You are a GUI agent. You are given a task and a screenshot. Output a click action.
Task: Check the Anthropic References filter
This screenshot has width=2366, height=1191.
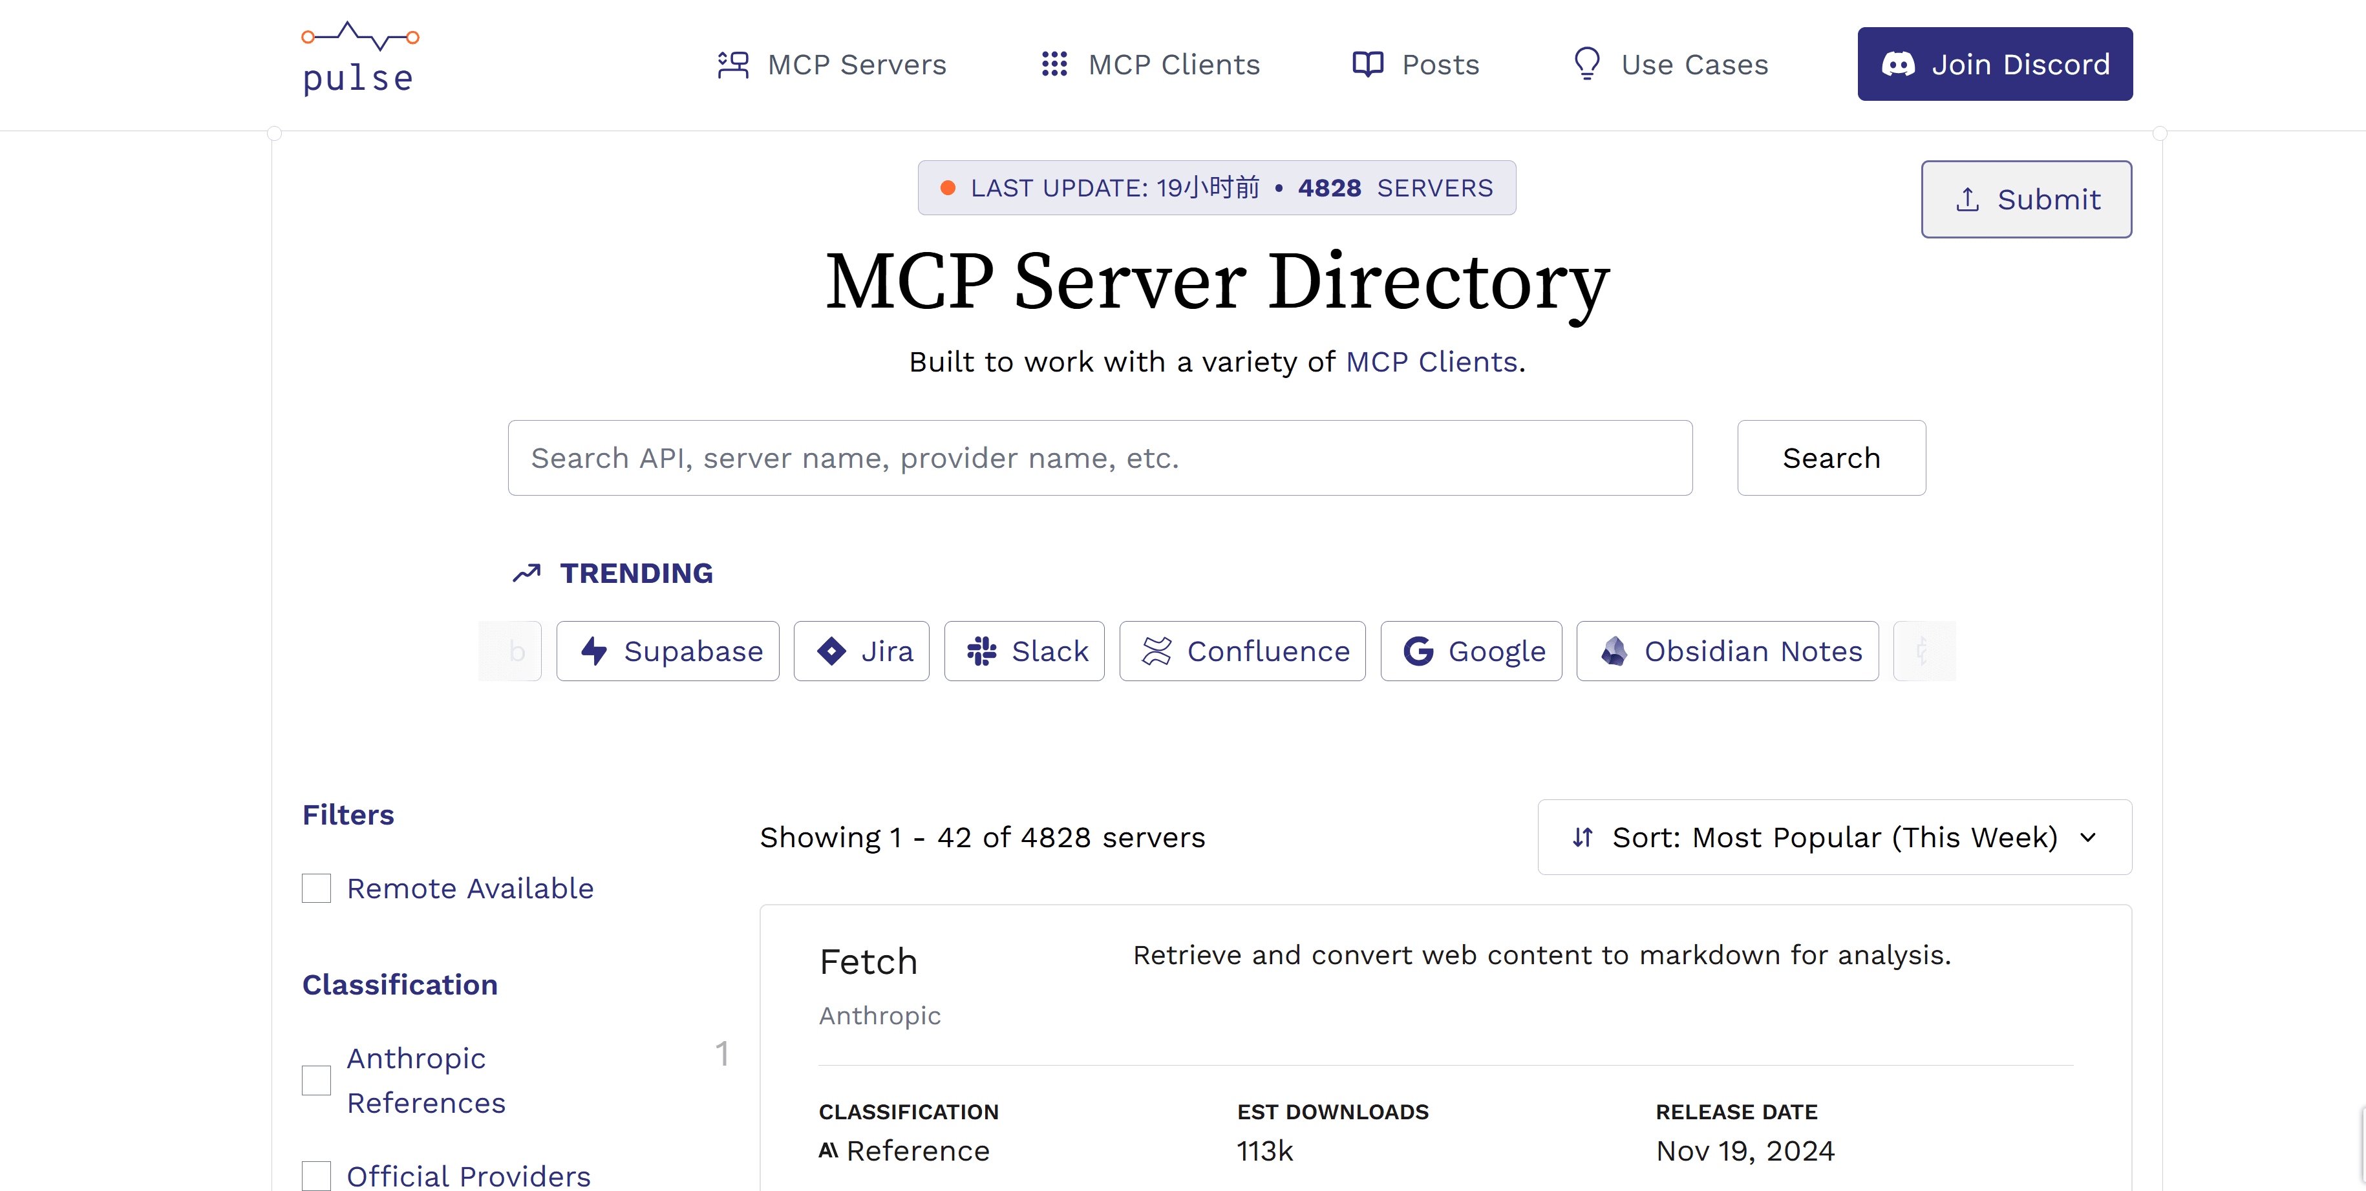click(x=316, y=1080)
